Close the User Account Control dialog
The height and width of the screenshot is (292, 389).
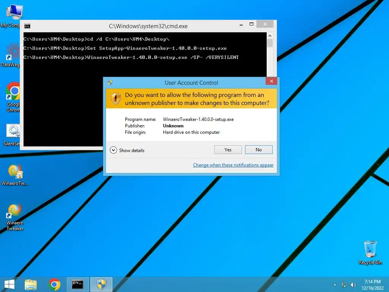click(271, 81)
